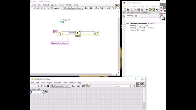Screen dimensions: 196x110
Task: Abort execution in Block Diagram toolbar
Action: 42,8
